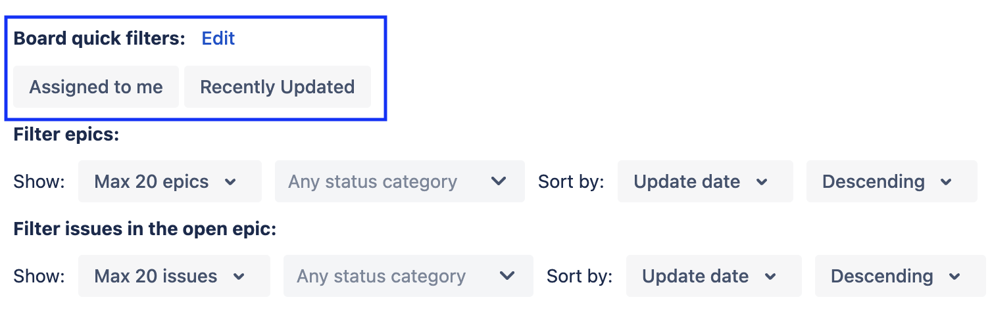Image resolution: width=990 pixels, height=312 pixels.
Task: Change the issues Descending sort order dropdown
Action: pos(900,277)
